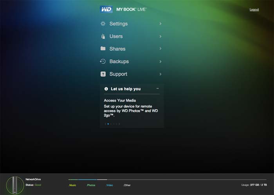
Task: Click the Support question mark icon
Action: (103, 74)
